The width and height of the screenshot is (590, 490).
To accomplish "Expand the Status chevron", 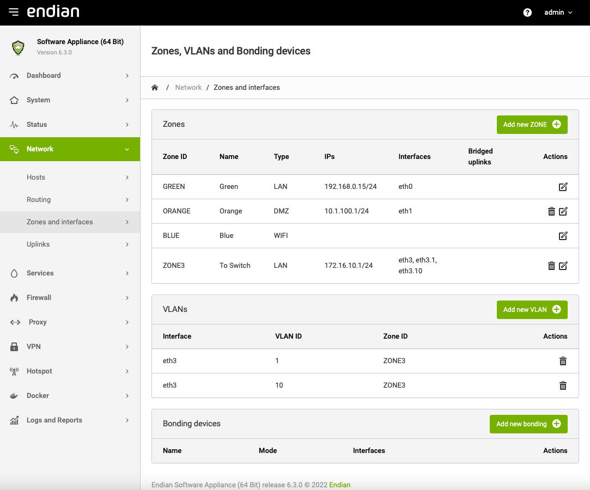I will (127, 125).
